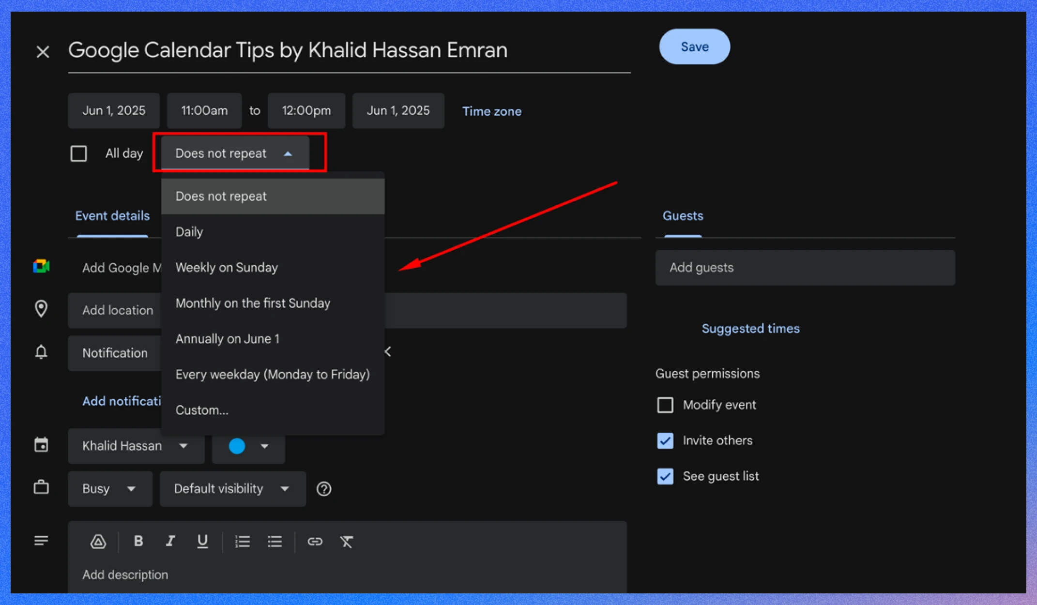Image resolution: width=1037 pixels, height=605 pixels.
Task: Click the Guest permissions label
Action: (x=707, y=374)
